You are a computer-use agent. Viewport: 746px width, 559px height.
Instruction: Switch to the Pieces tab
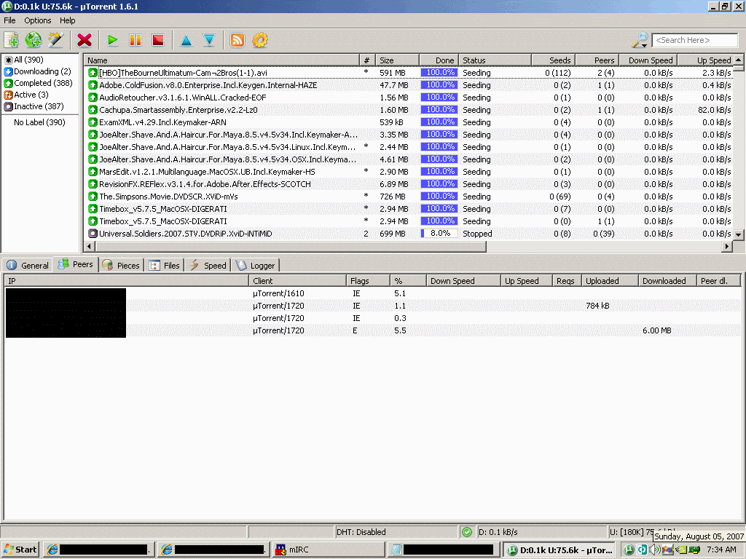click(x=122, y=266)
